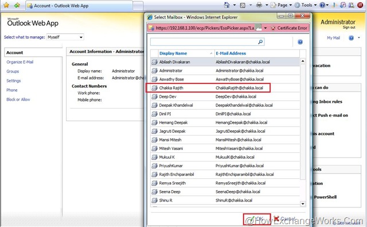Screen dimensions: 367x227
Task: Open the Tools menu dropdown arrow
Action: [315, 5]
